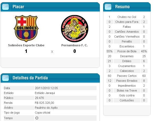Image resolution: width=154 pixels, height=121 pixels.
Task: Click the Passes Certos stat label
Action: pyautogui.click(x=127, y=76)
